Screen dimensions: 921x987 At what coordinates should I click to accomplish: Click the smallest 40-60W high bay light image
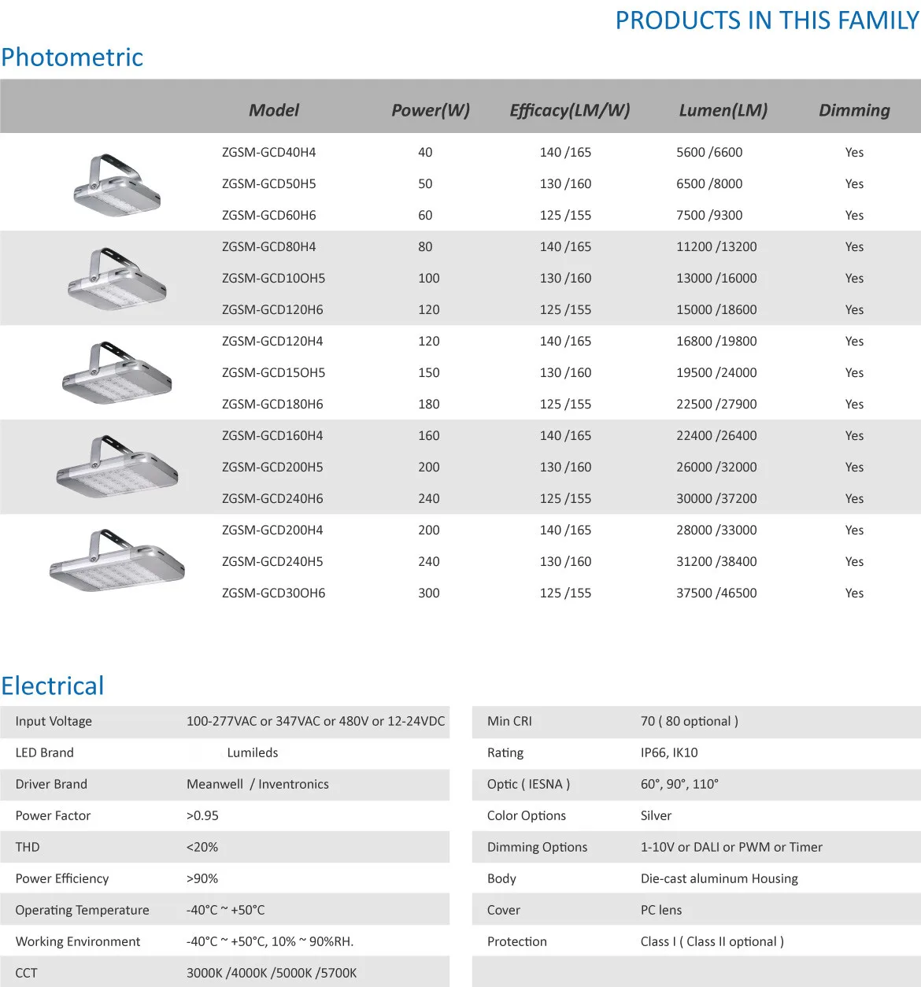(117, 185)
